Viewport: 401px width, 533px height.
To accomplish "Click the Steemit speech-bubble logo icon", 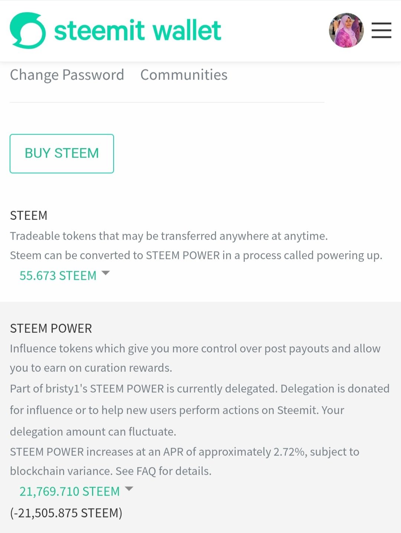I will [28, 31].
